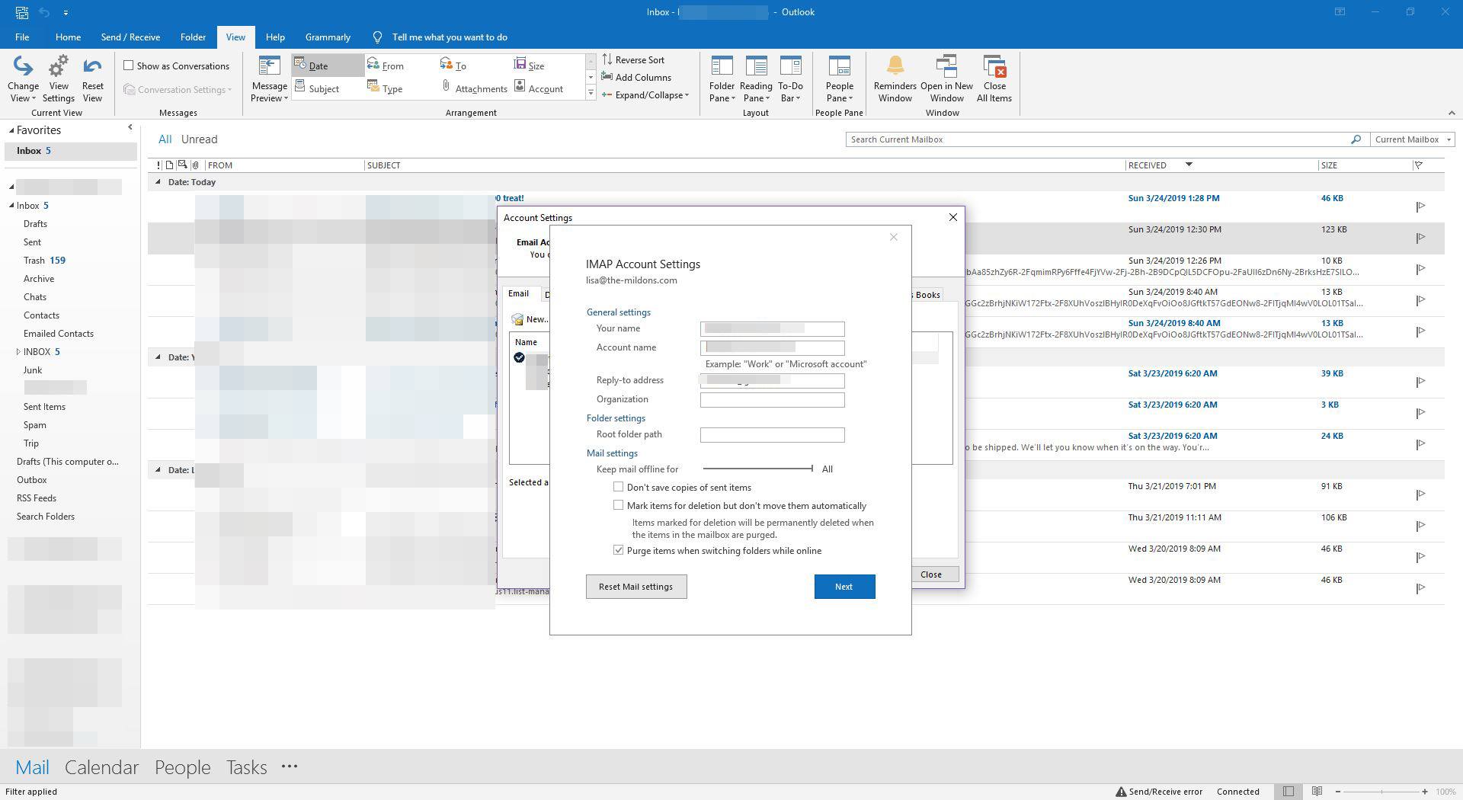Open Message Preview menu
The image size is (1463, 800).
coord(269,79)
